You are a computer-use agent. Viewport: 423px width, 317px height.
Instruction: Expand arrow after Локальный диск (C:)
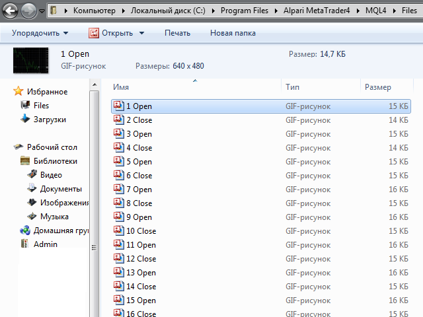click(213, 11)
